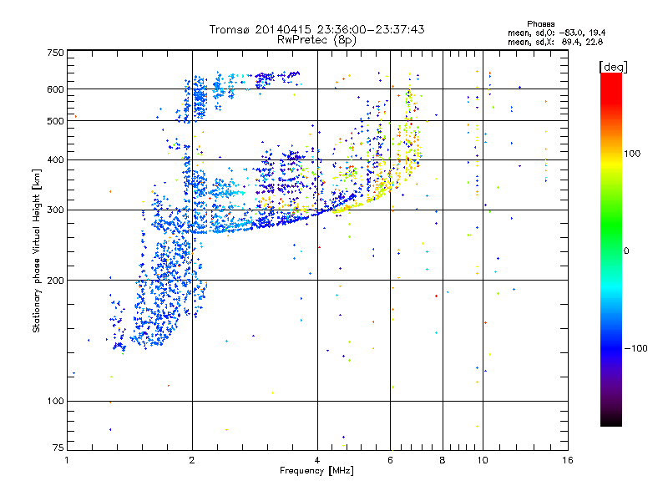Click the y-axis tick label "200"
Image resolution: width=668 pixels, height=501 pixels.
pos(56,281)
